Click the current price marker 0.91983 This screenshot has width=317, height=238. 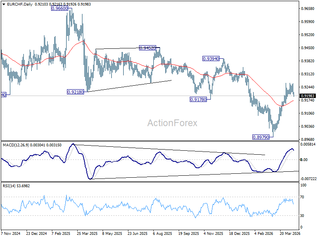(308, 96)
